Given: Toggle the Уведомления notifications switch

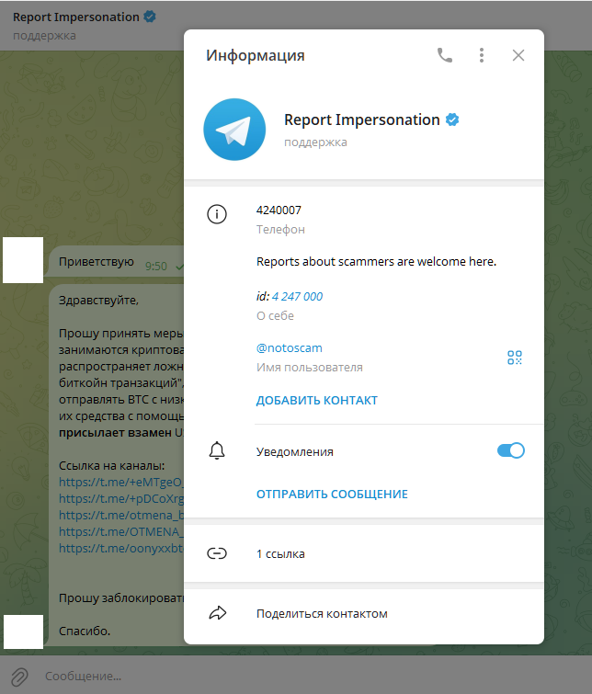Looking at the screenshot, I should coord(510,450).
